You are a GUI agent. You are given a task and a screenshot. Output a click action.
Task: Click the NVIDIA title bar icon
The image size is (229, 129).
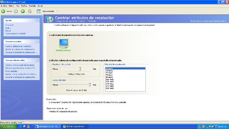pyautogui.click(x=1, y=2)
